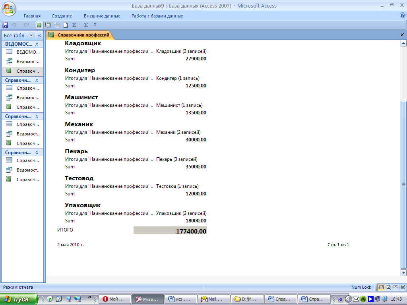Image resolution: width=407 pixels, height=305 pixels.
Task: Click the green shield tray icon
Action: click(x=363, y=299)
